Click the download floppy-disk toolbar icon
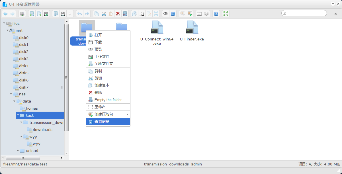Screen dimensions: 342x174 click(x=63, y=14)
